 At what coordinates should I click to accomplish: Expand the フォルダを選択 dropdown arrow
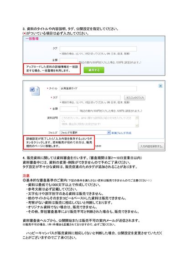(x=109, y=132)
